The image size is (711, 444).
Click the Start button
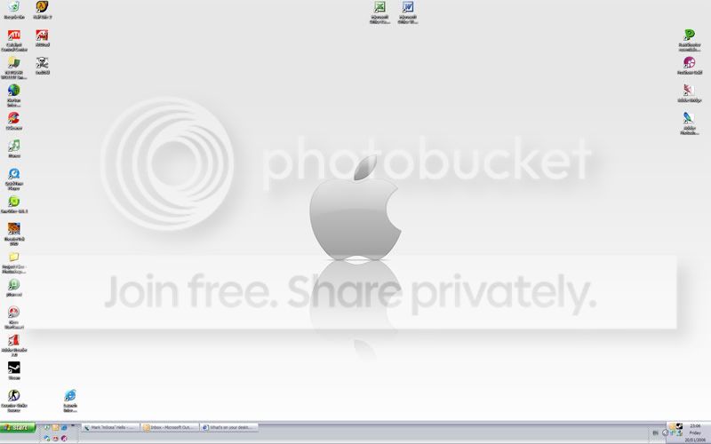18,428
